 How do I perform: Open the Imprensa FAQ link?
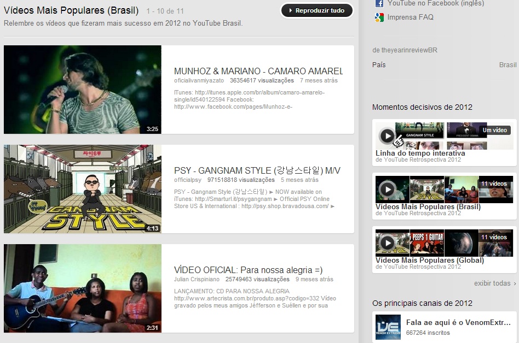click(410, 17)
